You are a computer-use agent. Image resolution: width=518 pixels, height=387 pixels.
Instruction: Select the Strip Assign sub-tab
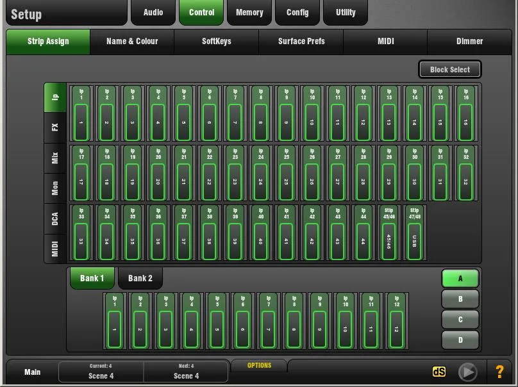pyautogui.click(x=48, y=42)
